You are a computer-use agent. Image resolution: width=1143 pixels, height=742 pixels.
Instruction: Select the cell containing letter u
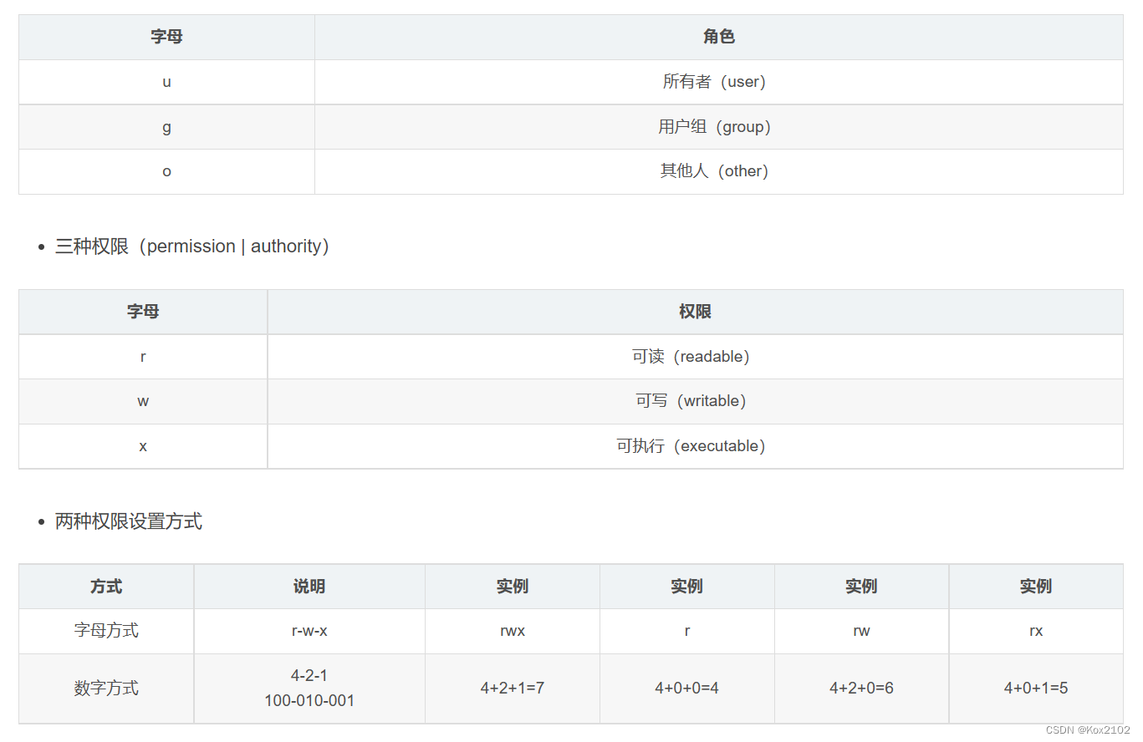(x=166, y=82)
